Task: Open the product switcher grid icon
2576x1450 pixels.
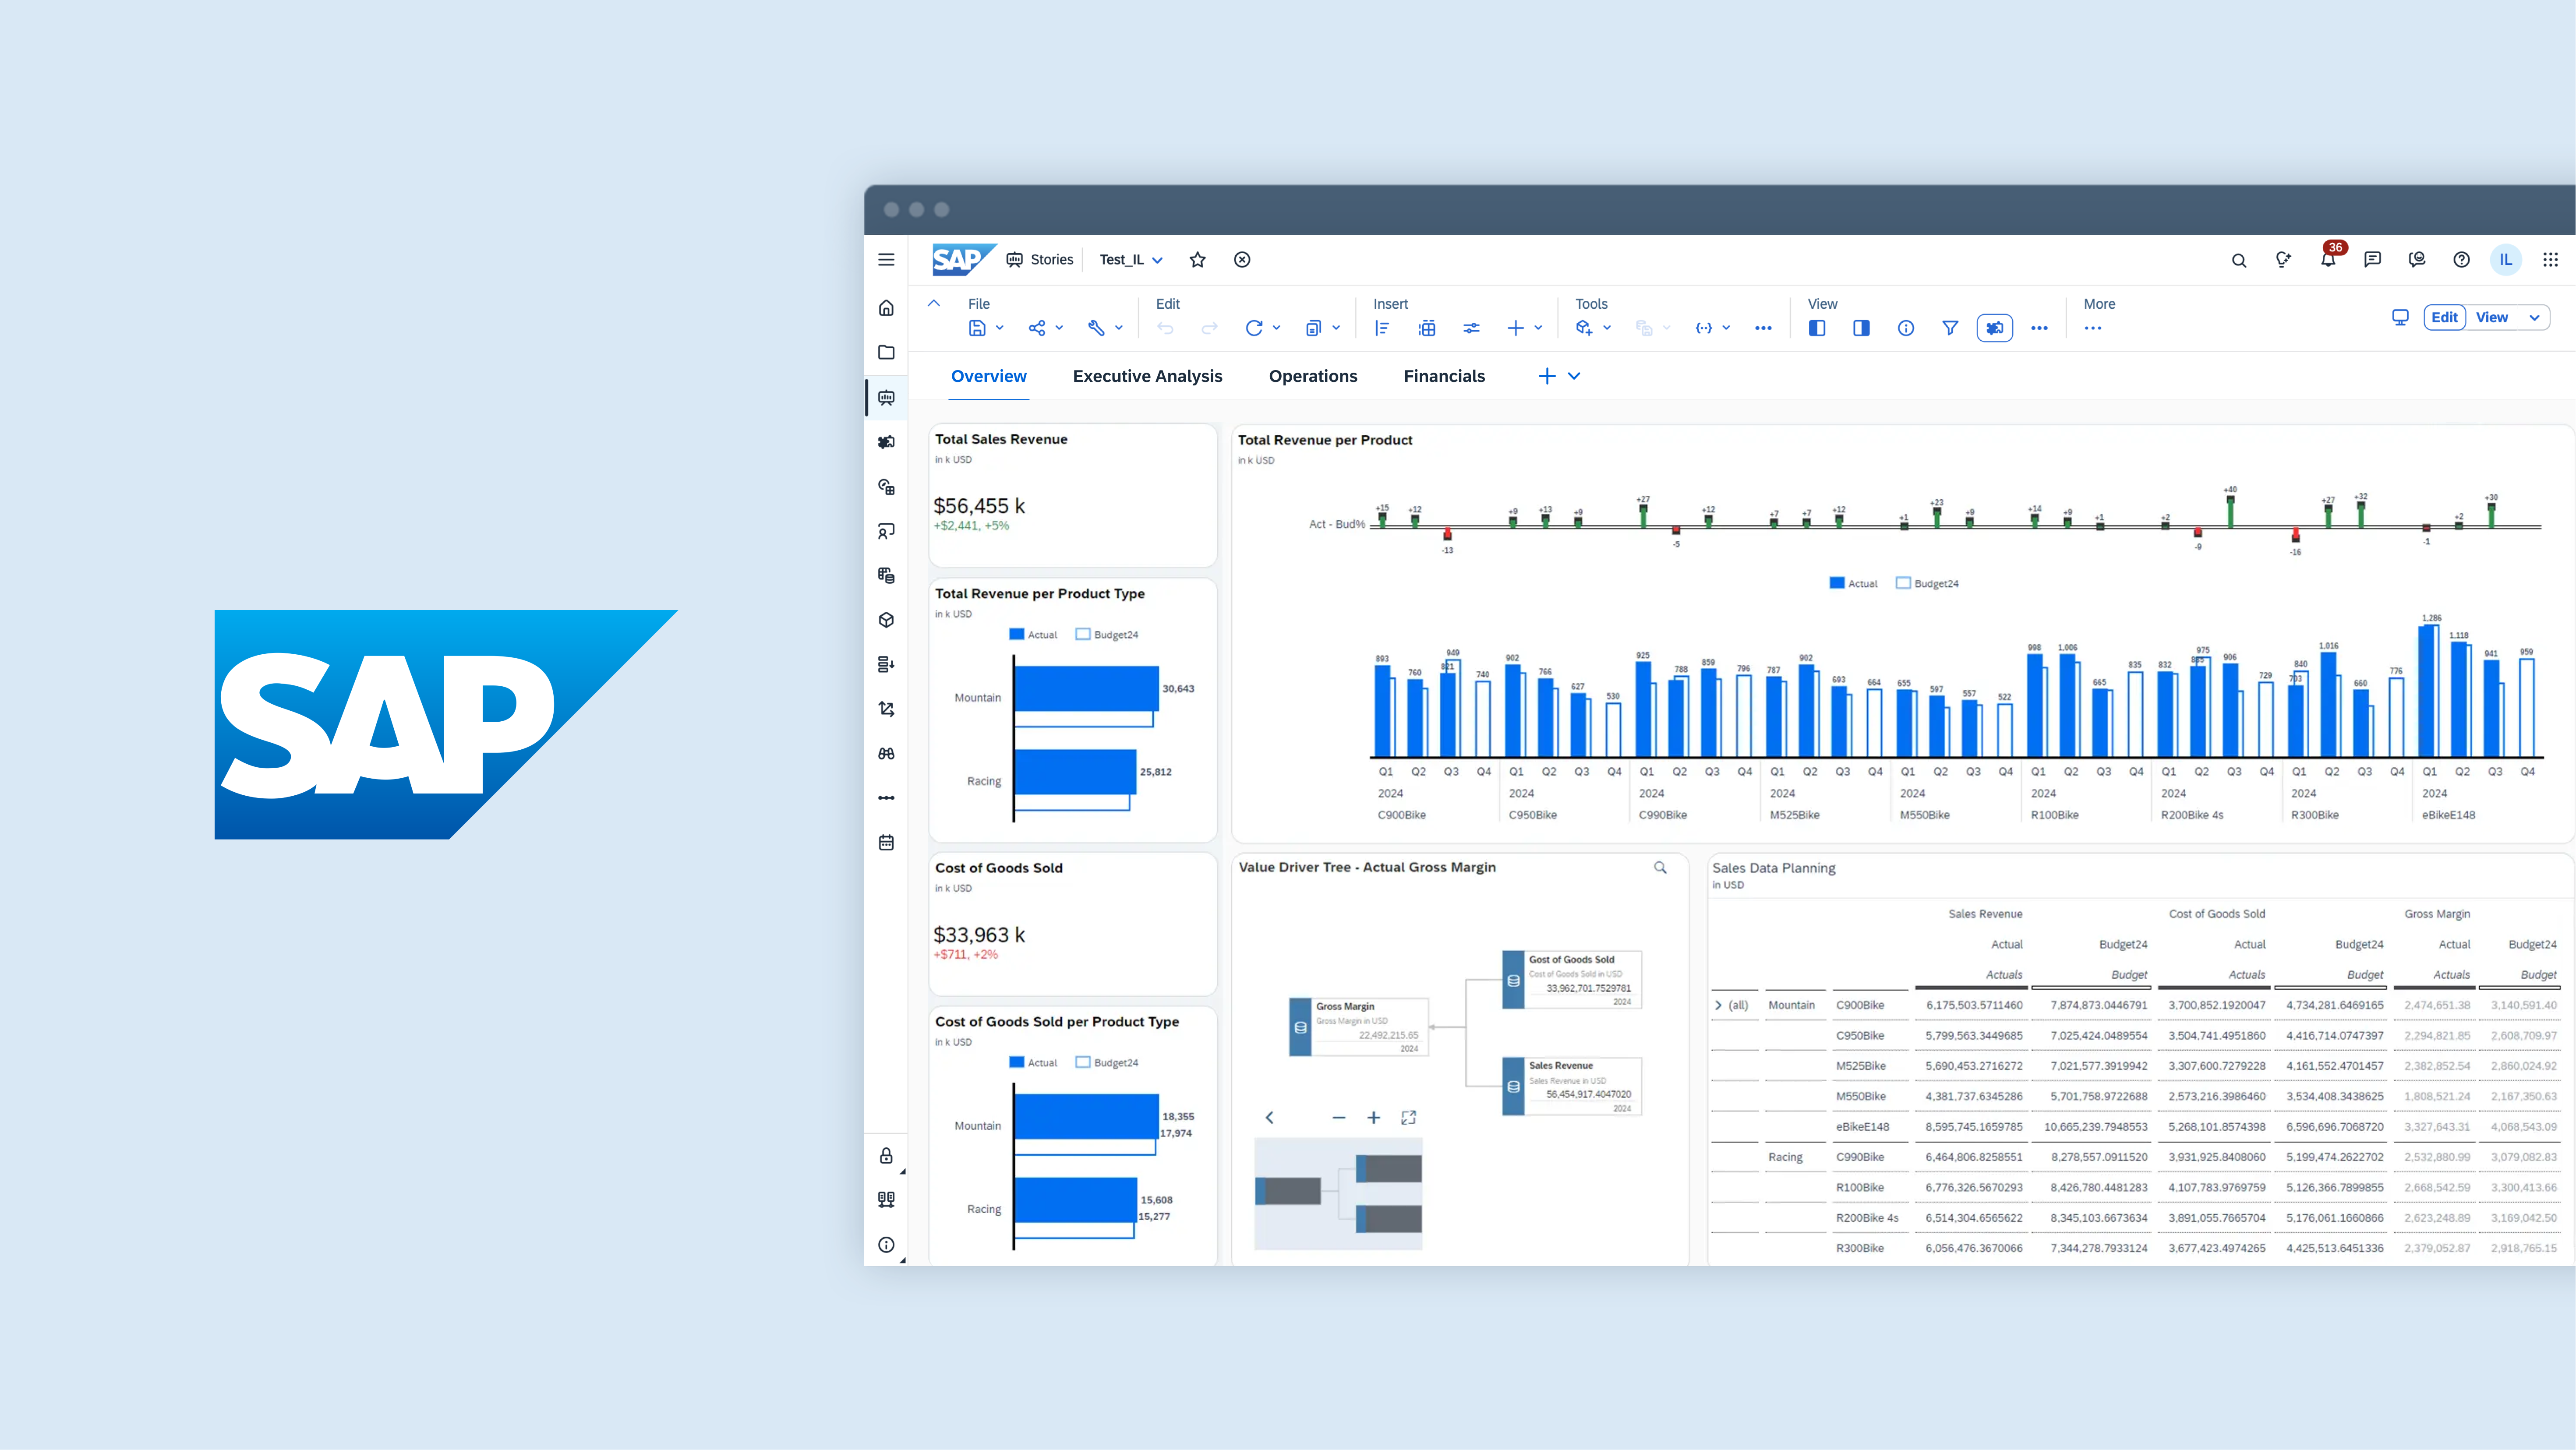Action: tap(2550, 260)
